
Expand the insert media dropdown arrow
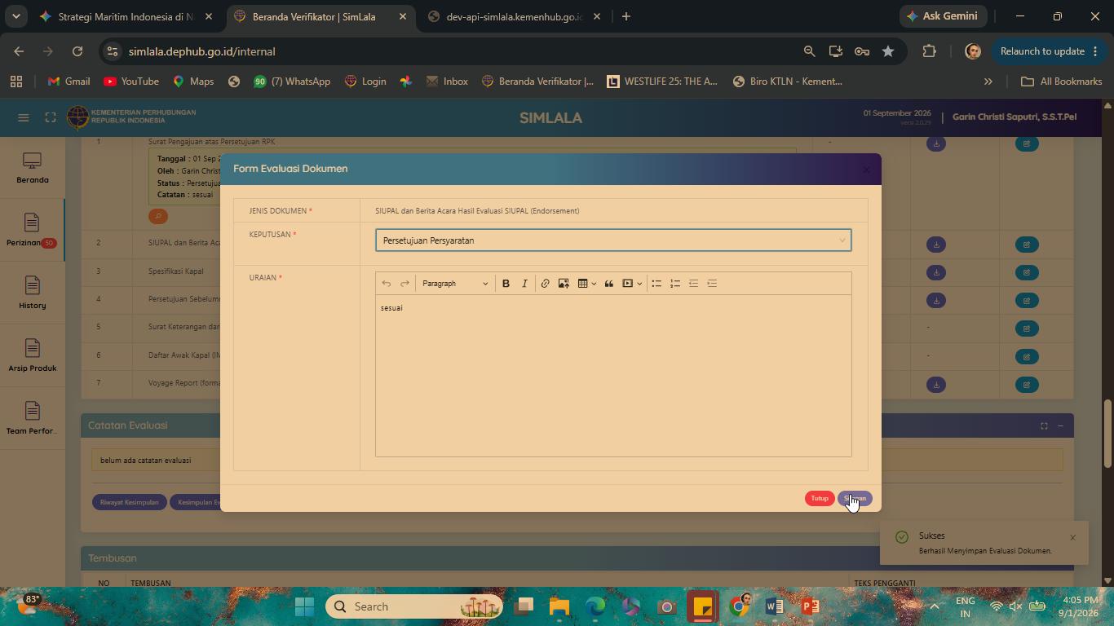click(639, 284)
